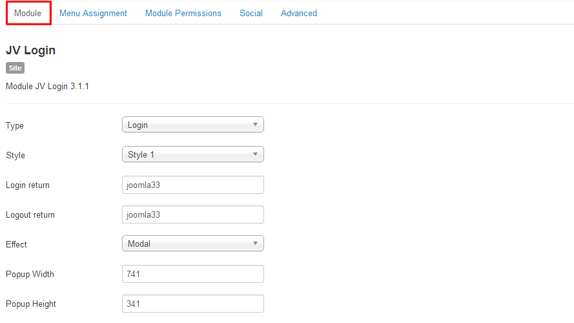Click the Style field label
574x323 pixels.
pyautogui.click(x=15, y=155)
